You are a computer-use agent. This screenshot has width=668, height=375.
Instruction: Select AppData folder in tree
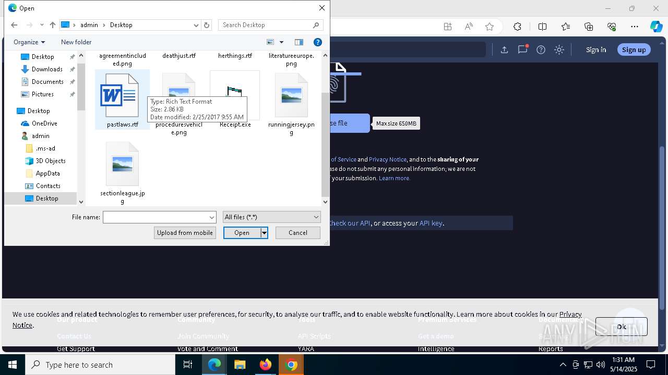pos(48,173)
